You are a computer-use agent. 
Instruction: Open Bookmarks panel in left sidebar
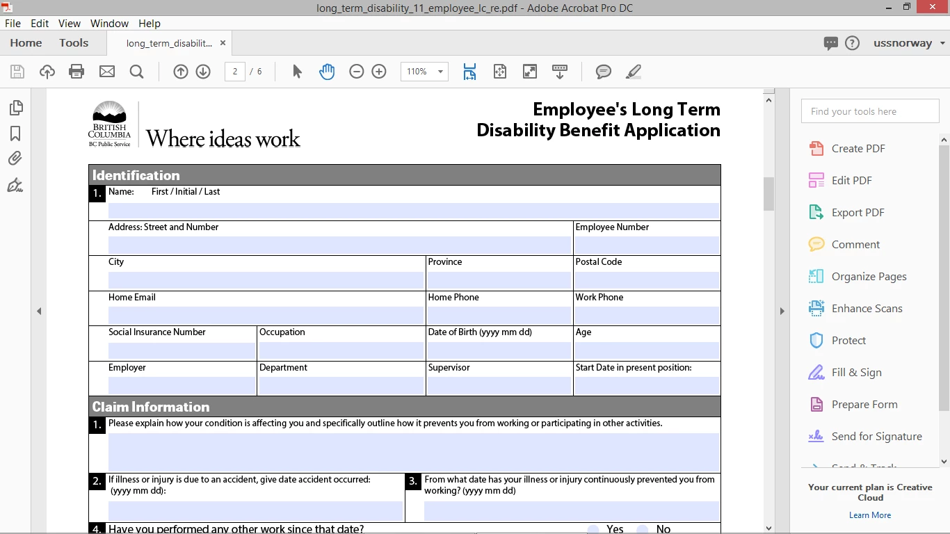click(15, 133)
